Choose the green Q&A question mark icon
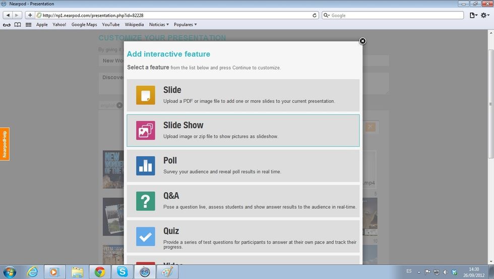This screenshot has height=279, width=494. coord(146,201)
